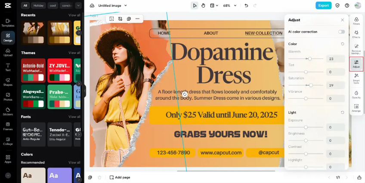Show next Fonts items with arrow
This screenshot has height=183, width=365.
(x=79, y=134)
